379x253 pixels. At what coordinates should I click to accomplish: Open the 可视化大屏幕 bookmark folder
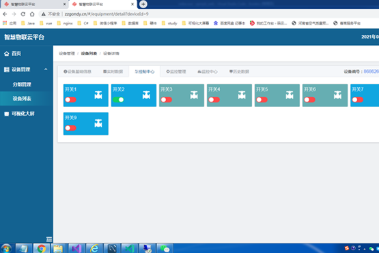pos(195,23)
